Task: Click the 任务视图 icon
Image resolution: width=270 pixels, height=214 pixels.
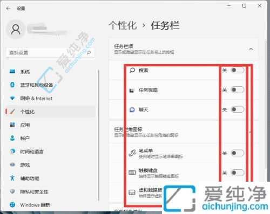Action: 132,90
